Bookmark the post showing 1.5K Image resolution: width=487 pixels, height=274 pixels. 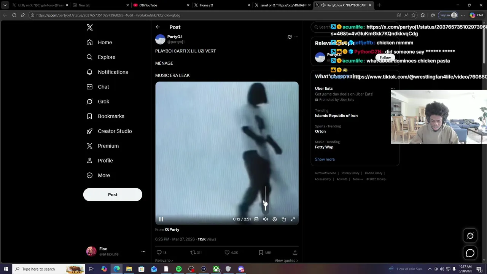coord(265,252)
